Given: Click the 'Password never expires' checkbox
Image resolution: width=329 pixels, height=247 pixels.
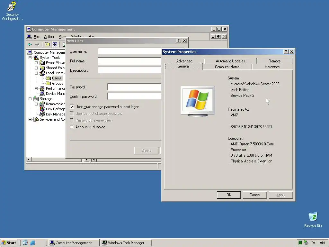Looking at the screenshot, I should coord(72,120).
